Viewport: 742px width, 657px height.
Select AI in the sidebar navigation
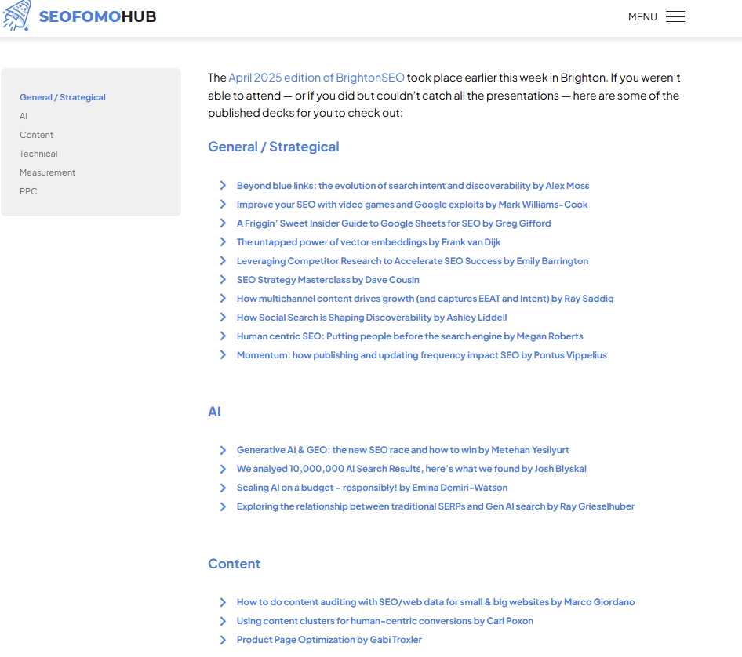pyautogui.click(x=24, y=116)
